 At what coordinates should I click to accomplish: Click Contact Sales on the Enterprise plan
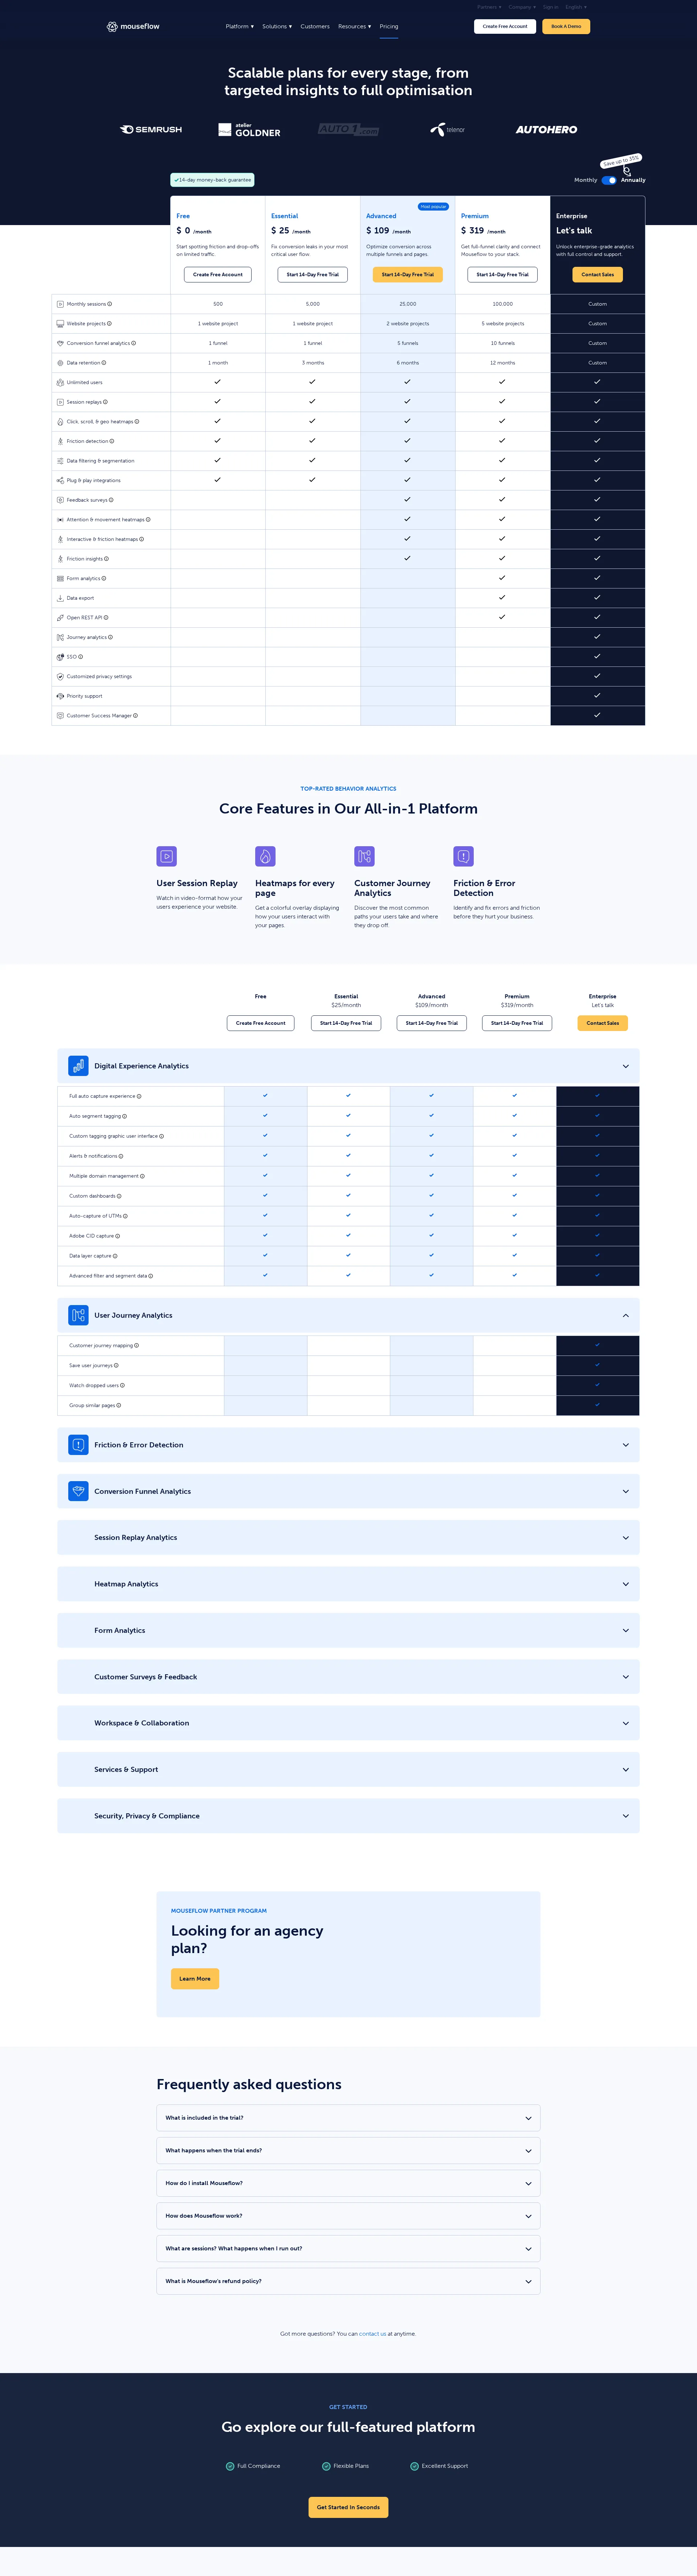[597, 274]
